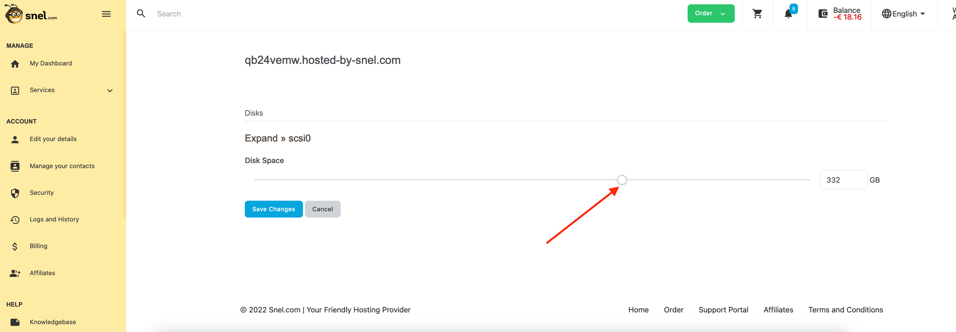
Task: Open the Support Portal footer link
Action: pos(723,310)
